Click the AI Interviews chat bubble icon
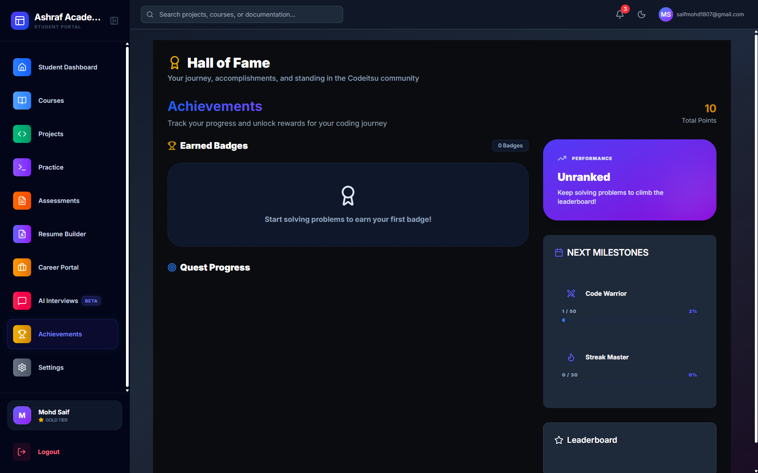 coord(22,301)
